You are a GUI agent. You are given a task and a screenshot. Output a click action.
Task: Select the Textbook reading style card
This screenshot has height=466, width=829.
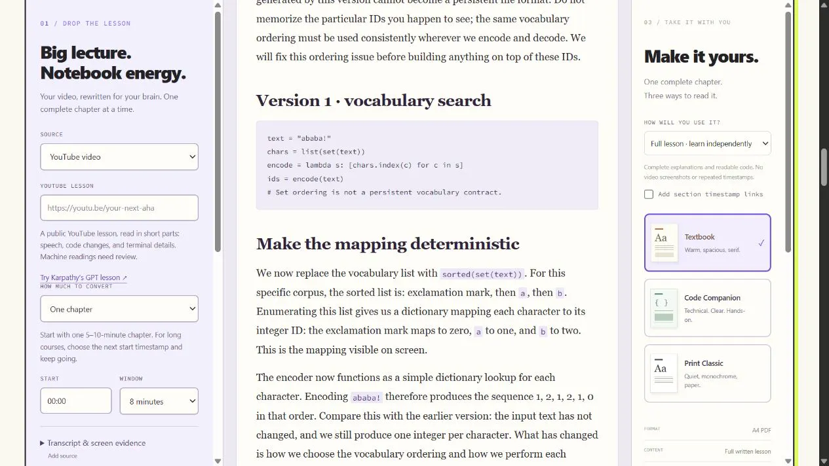tap(707, 243)
